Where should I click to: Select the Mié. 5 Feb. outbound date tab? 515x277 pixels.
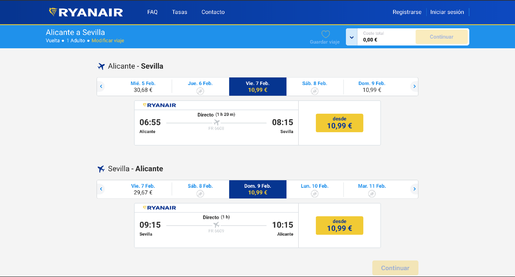143,87
